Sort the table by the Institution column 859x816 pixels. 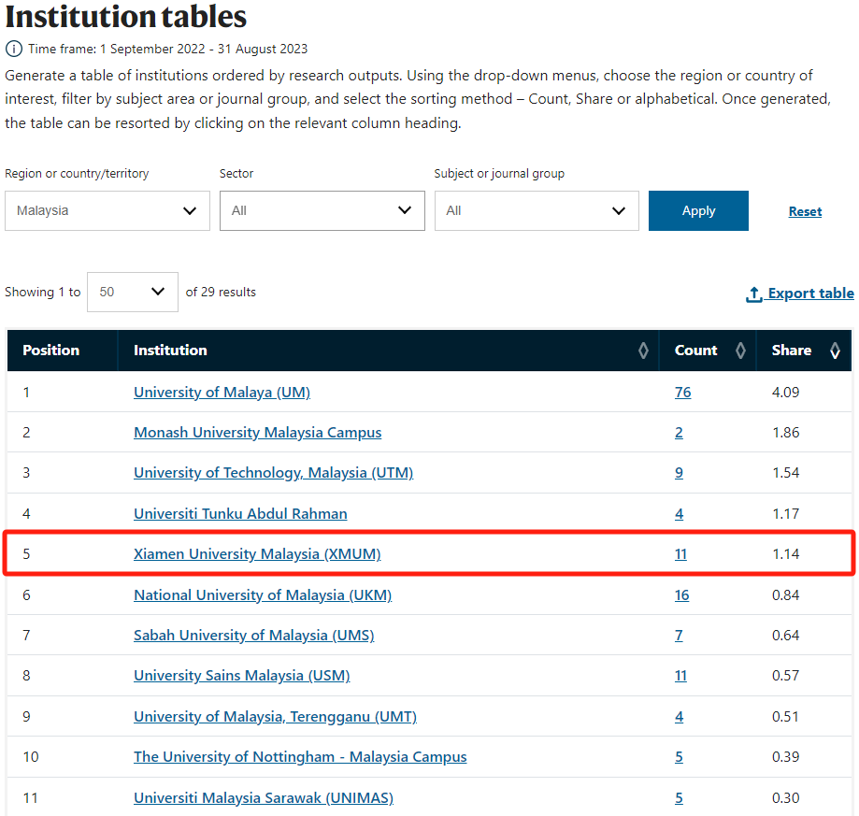coord(643,351)
